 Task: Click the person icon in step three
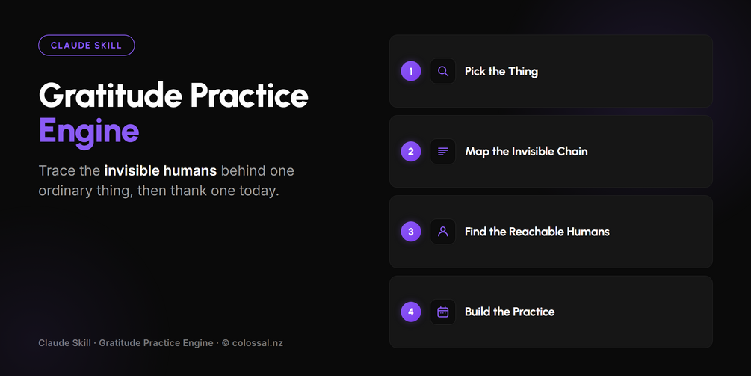tap(443, 232)
